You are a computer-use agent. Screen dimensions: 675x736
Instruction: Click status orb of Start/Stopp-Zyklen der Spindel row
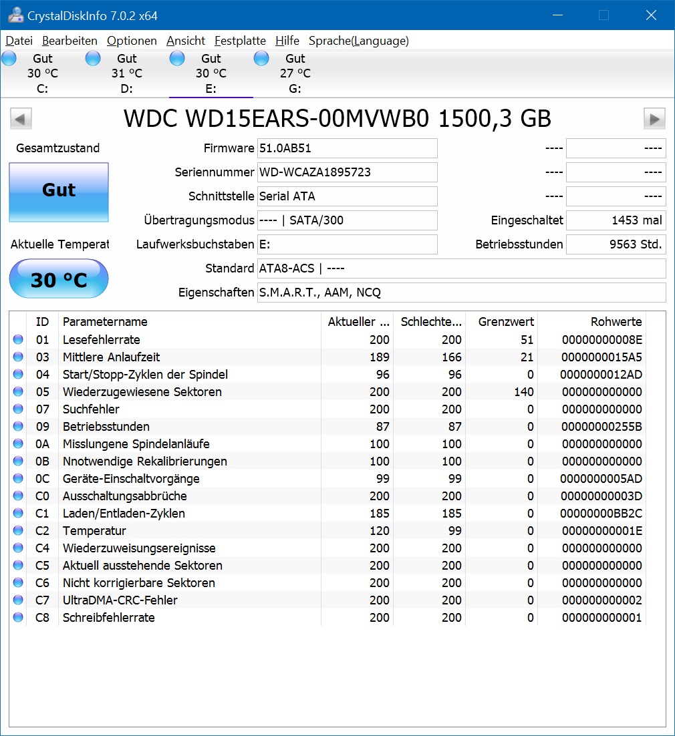pyautogui.click(x=18, y=374)
